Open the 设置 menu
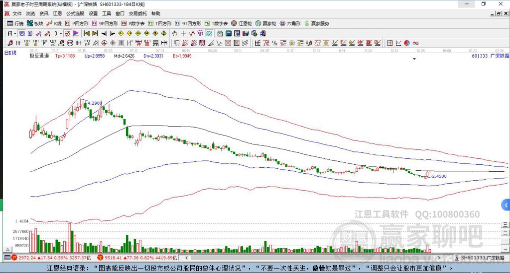 point(93,13)
